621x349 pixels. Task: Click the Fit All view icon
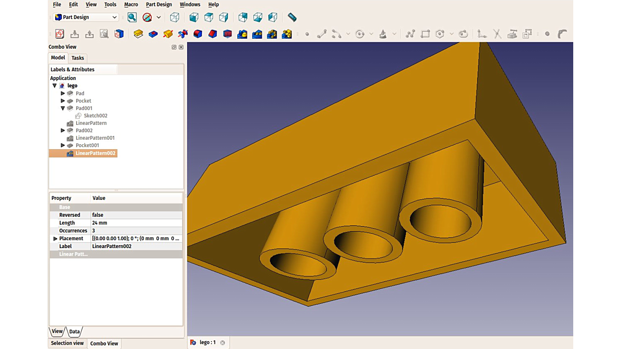(132, 17)
